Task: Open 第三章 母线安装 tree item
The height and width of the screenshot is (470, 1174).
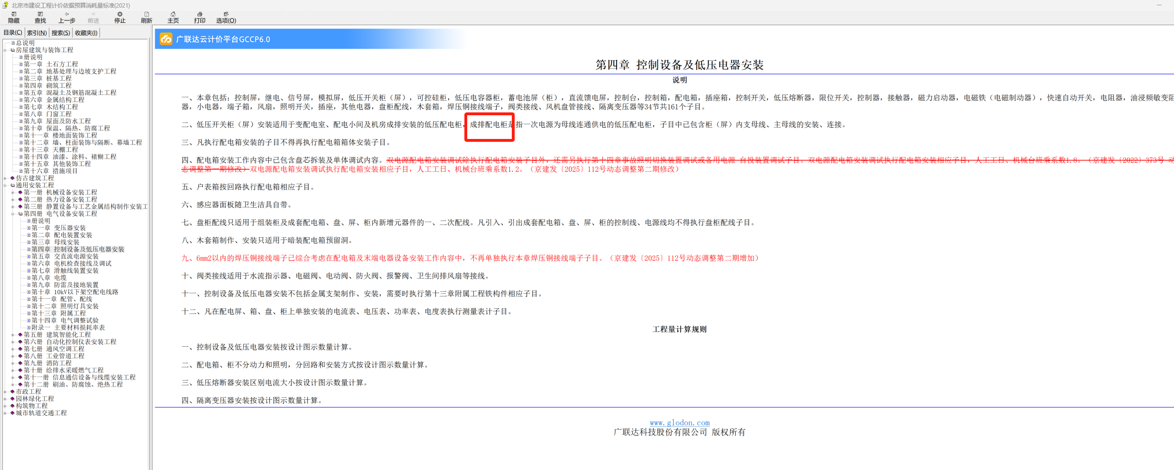Action: pos(55,242)
